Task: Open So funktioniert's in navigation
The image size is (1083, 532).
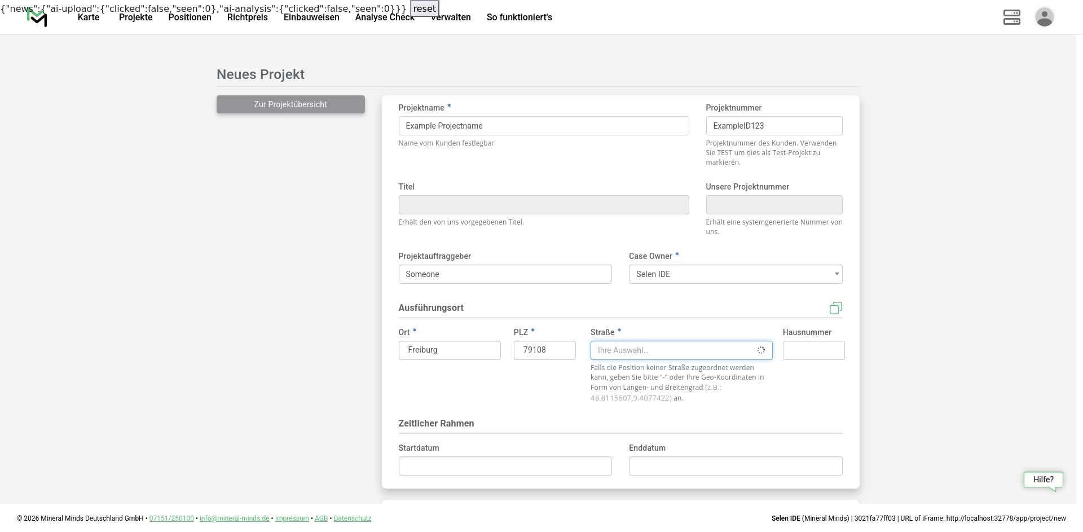Action: [519, 17]
